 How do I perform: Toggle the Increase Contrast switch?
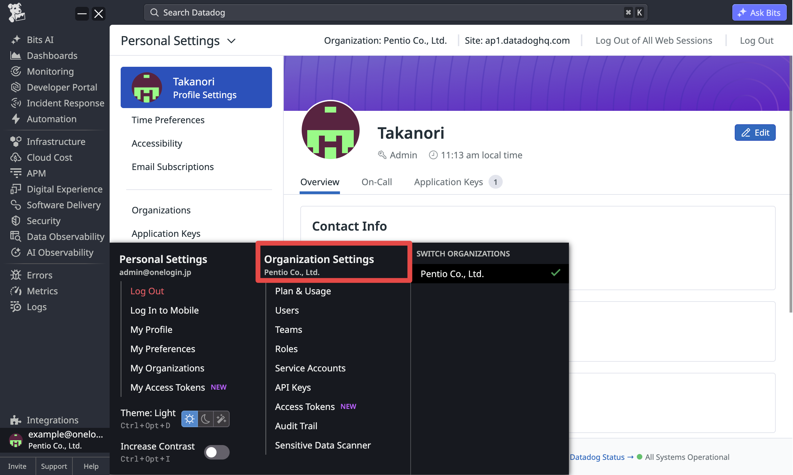click(217, 452)
